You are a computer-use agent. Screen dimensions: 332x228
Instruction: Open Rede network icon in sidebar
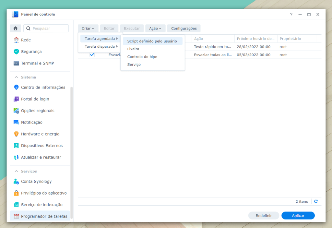pyautogui.click(x=16, y=40)
